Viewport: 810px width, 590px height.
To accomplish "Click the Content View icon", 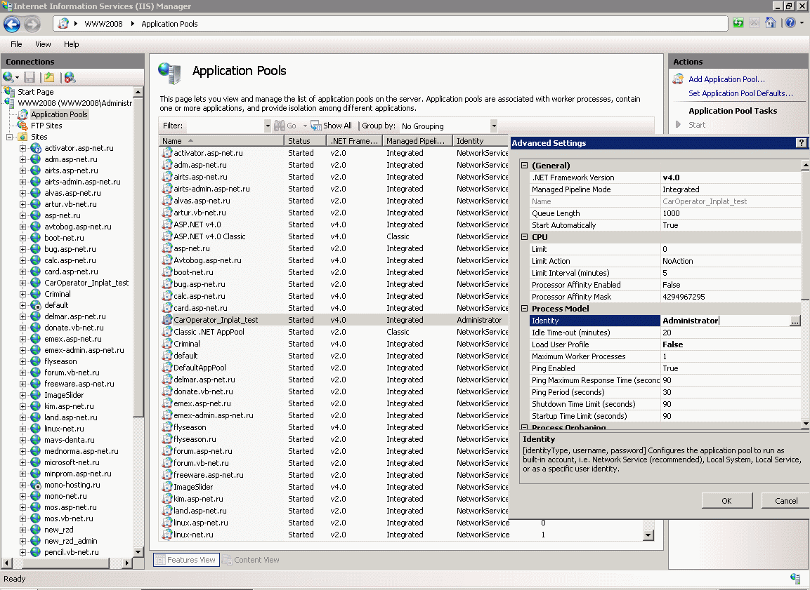I will (228, 560).
